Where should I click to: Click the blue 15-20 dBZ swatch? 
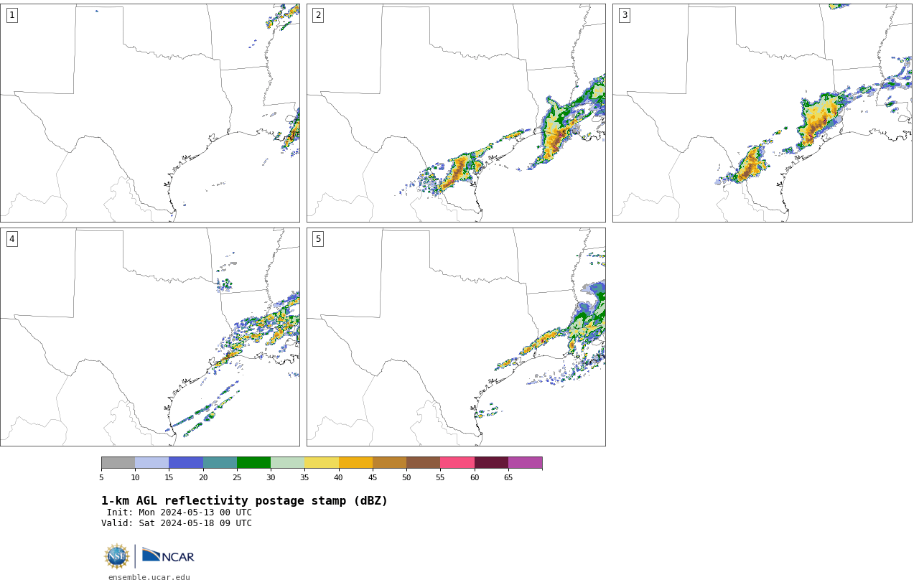[186, 462]
